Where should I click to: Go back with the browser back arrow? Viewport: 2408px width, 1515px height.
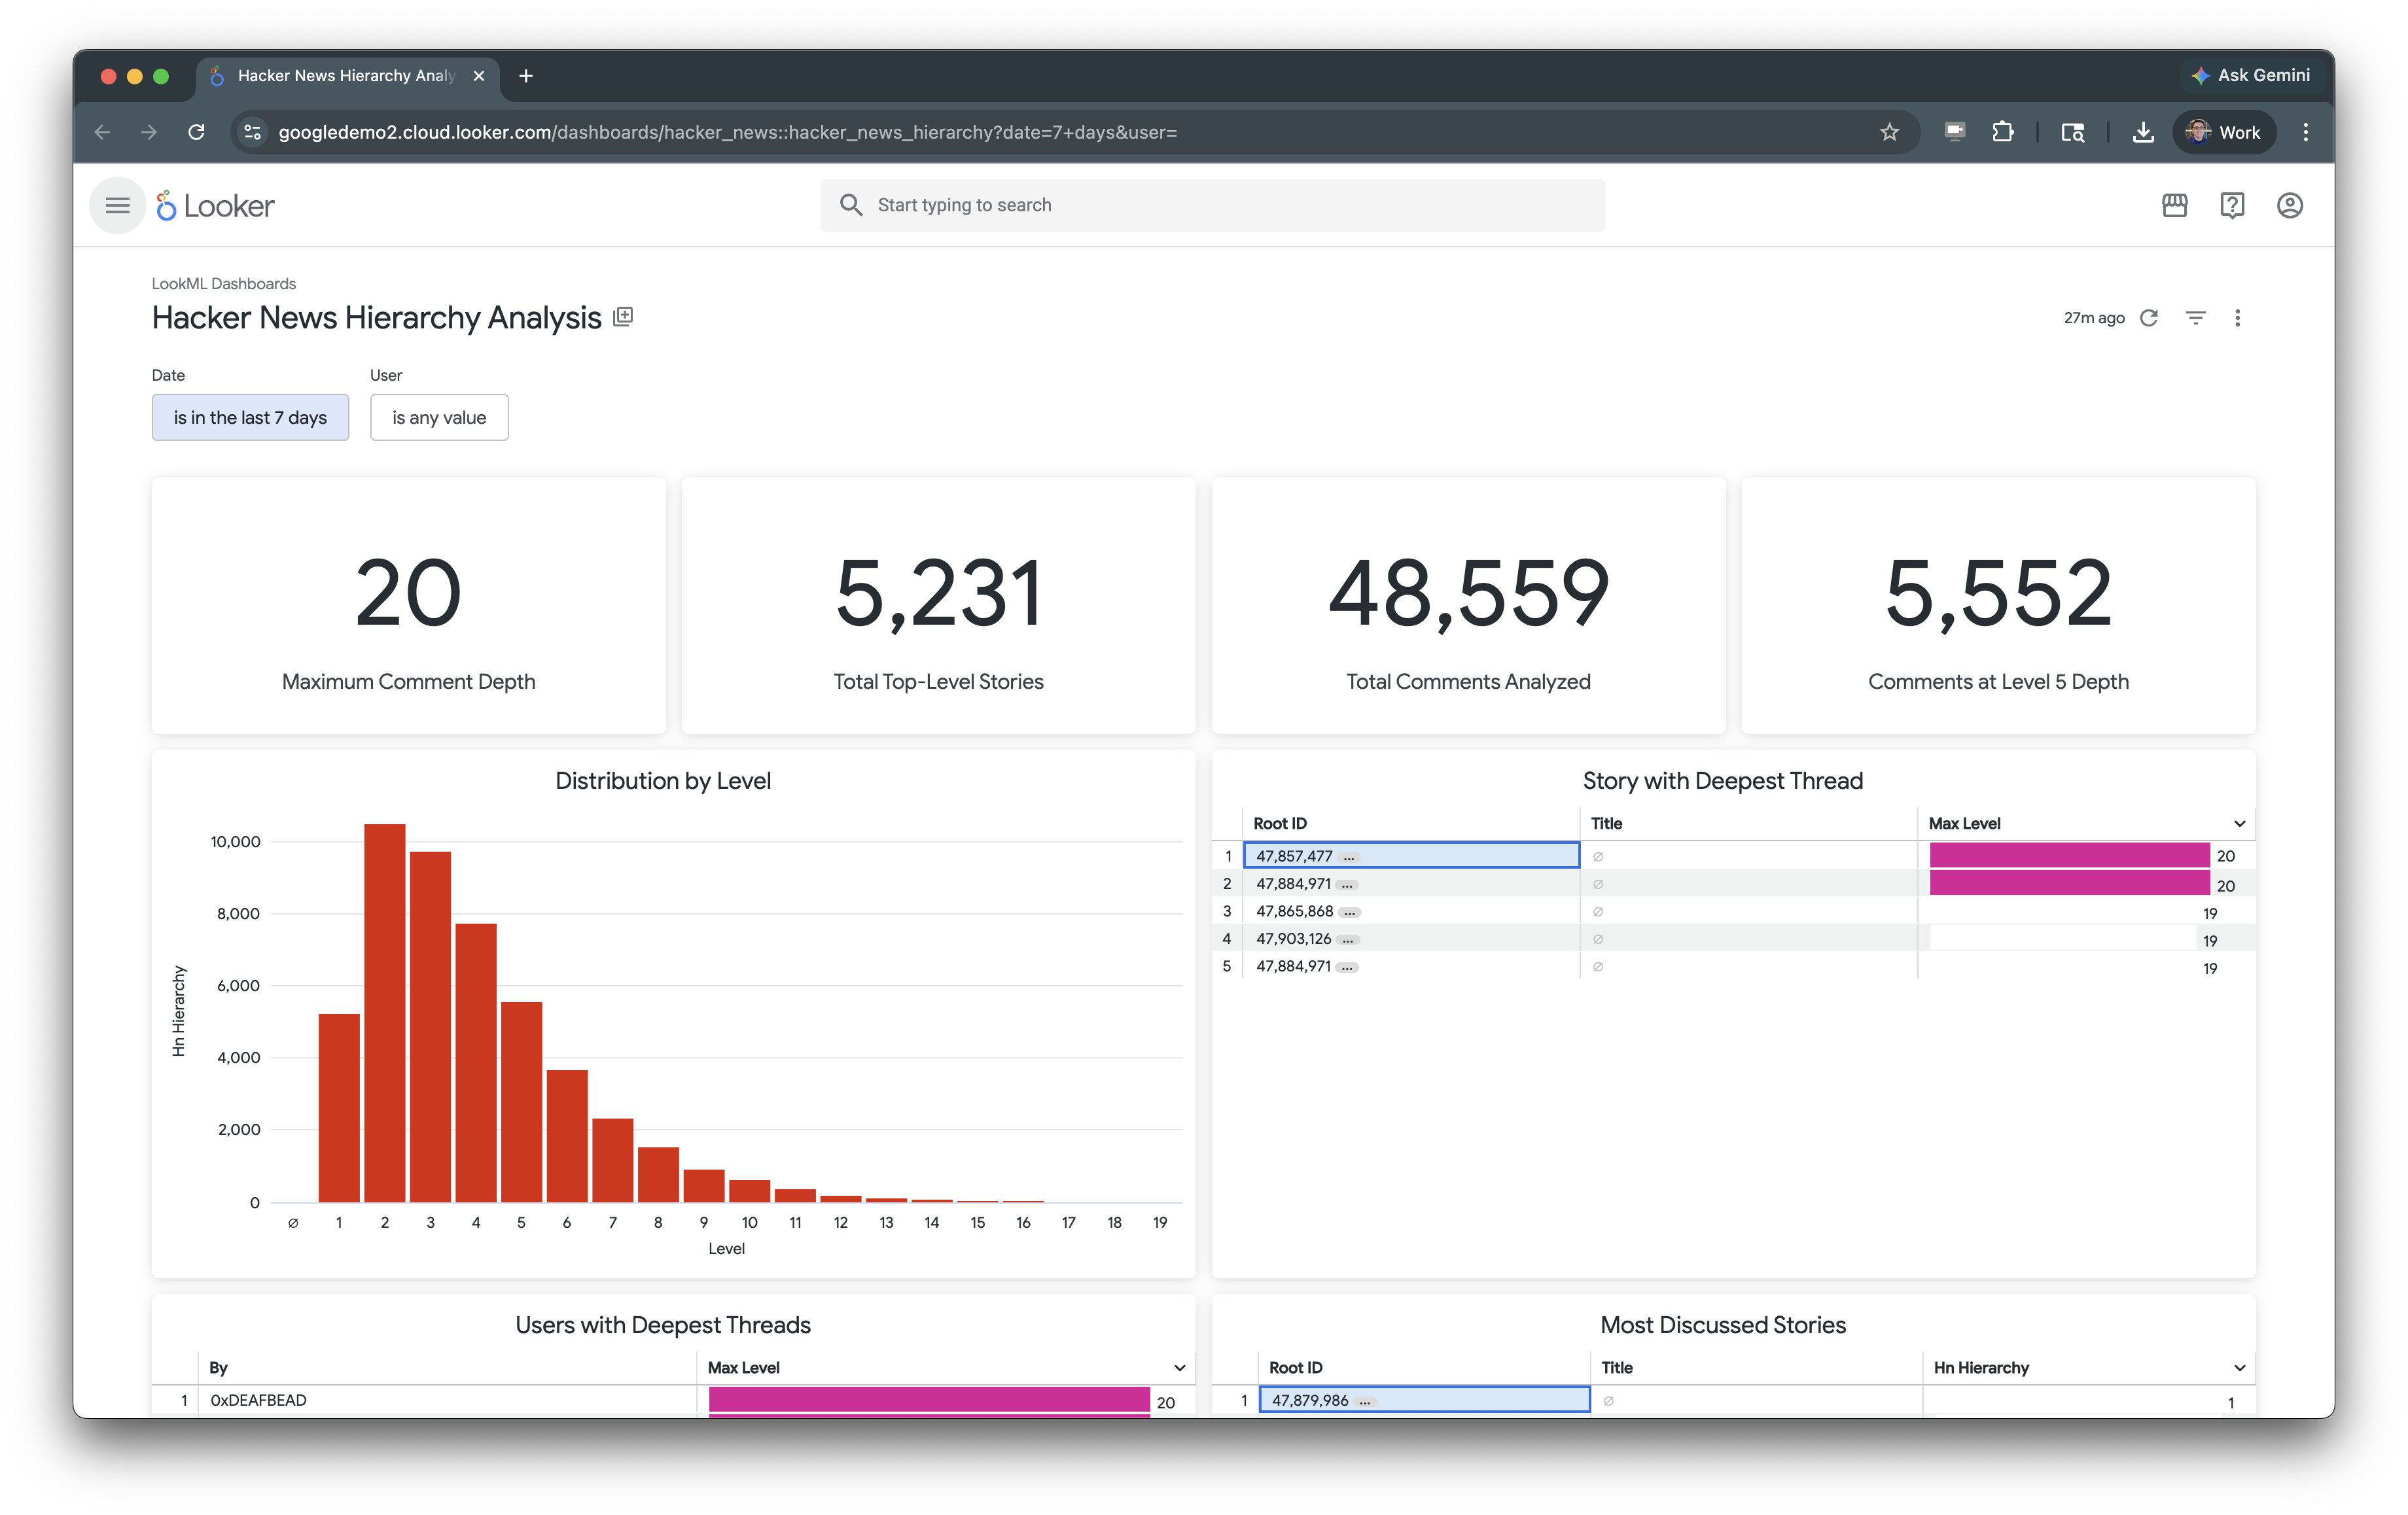(x=102, y=132)
